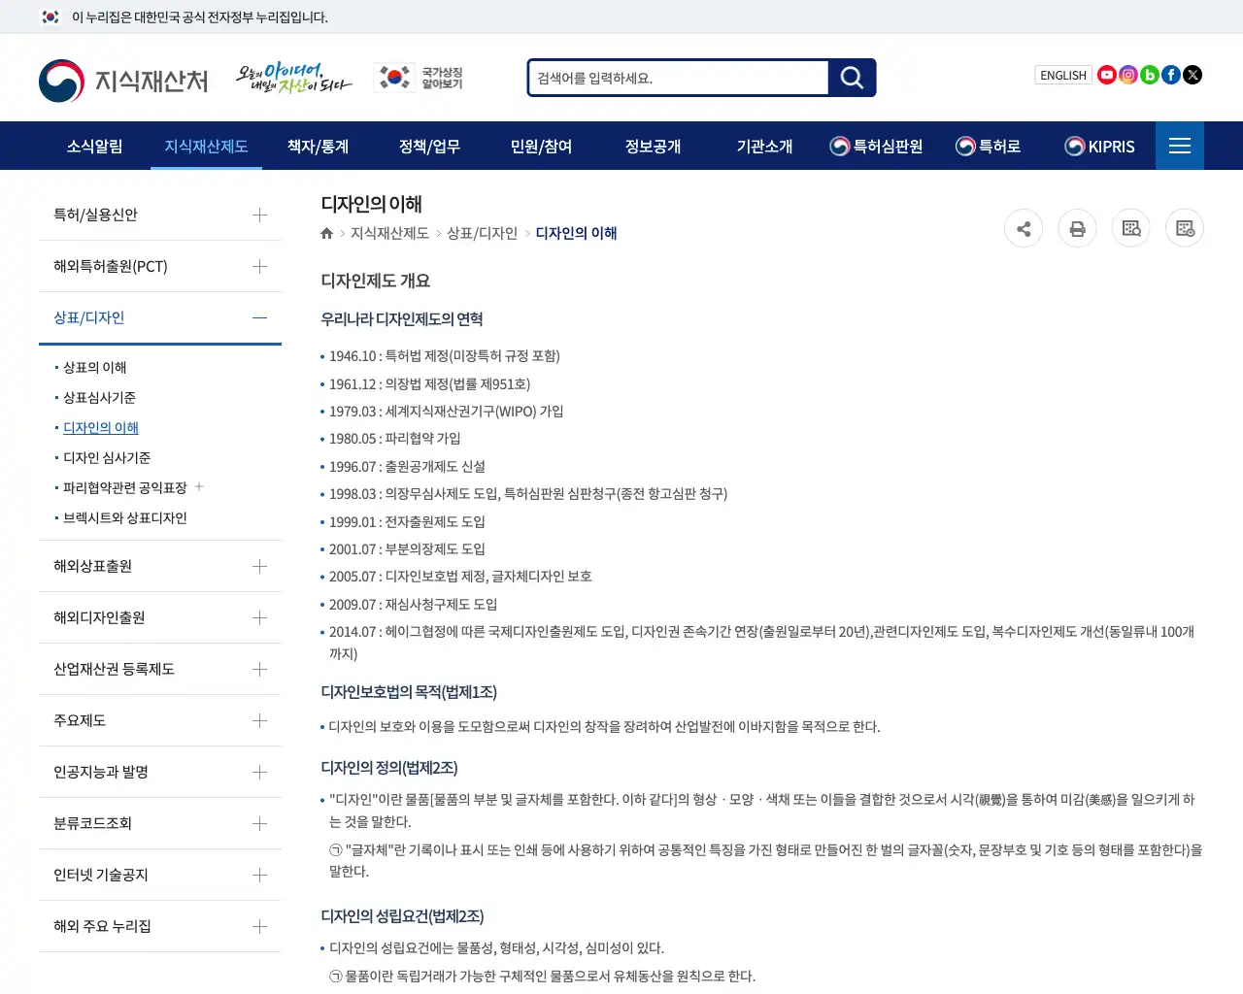Open the 상표의 이해 link
1243x994 pixels.
tap(94, 367)
